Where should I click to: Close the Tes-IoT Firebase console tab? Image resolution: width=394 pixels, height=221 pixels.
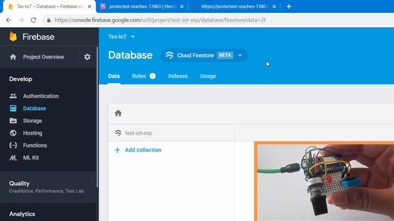click(x=89, y=7)
